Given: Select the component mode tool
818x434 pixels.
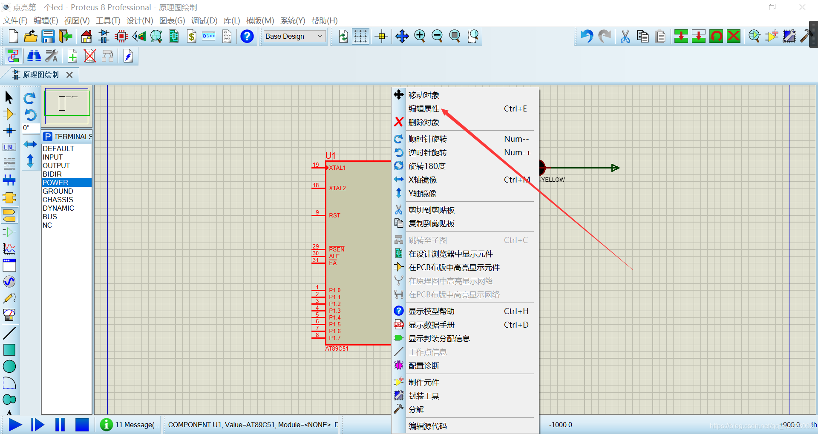Looking at the screenshot, I should tap(9, 114).
